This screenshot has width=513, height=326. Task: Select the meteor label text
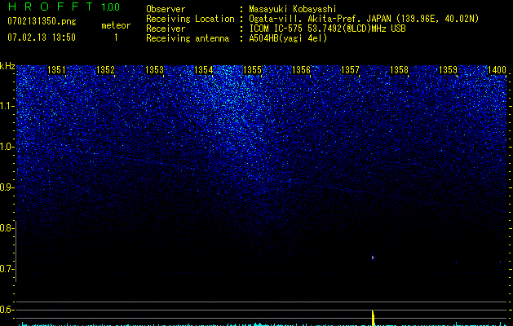pos(116,25)
